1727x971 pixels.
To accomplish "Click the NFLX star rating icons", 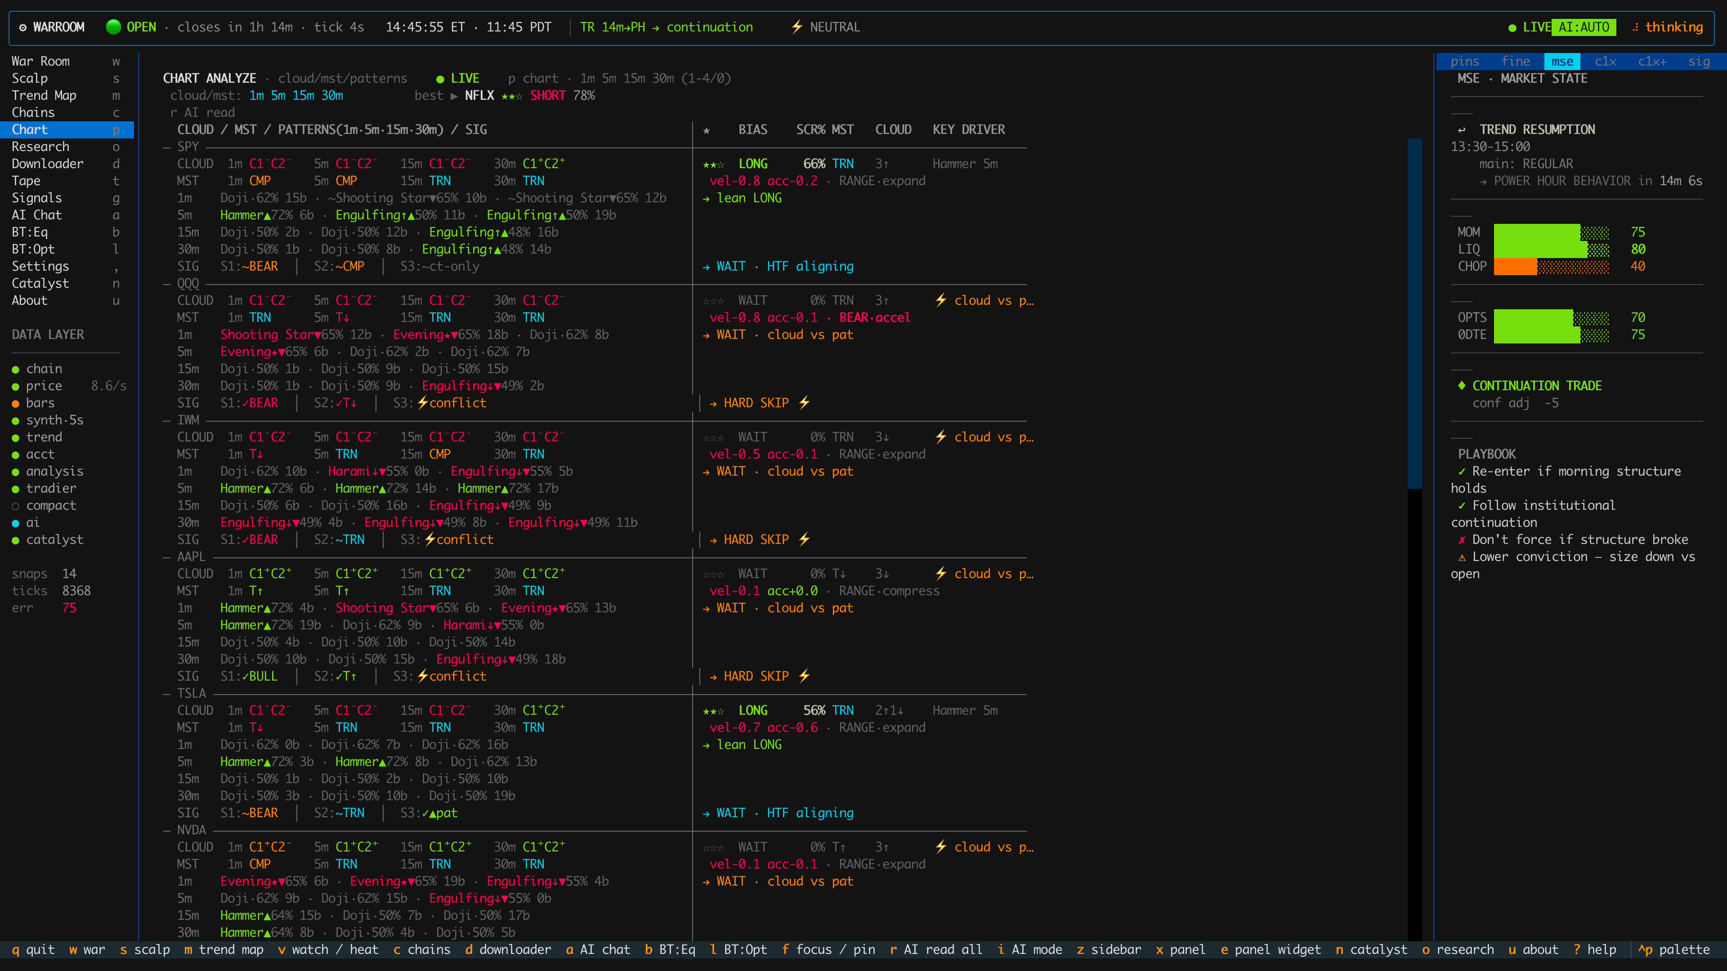I will (512, 97).
